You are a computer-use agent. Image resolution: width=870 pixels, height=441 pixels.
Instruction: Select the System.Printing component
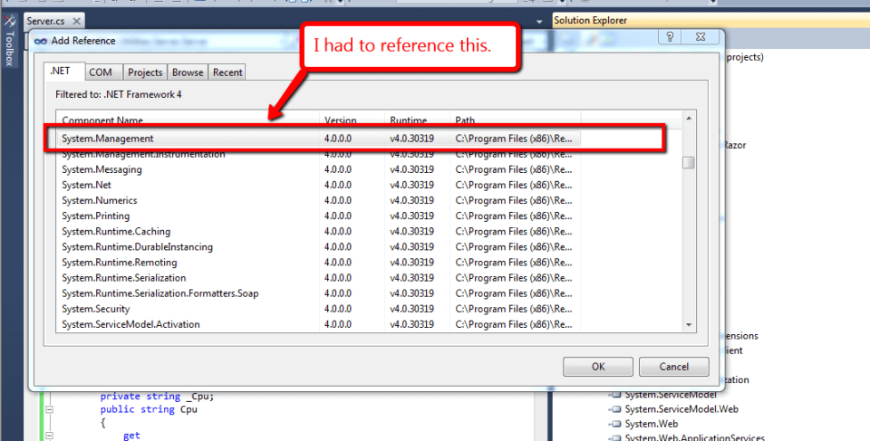95,216
